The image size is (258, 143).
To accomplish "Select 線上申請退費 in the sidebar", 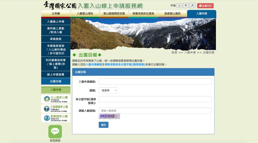I will click(56, 75).
